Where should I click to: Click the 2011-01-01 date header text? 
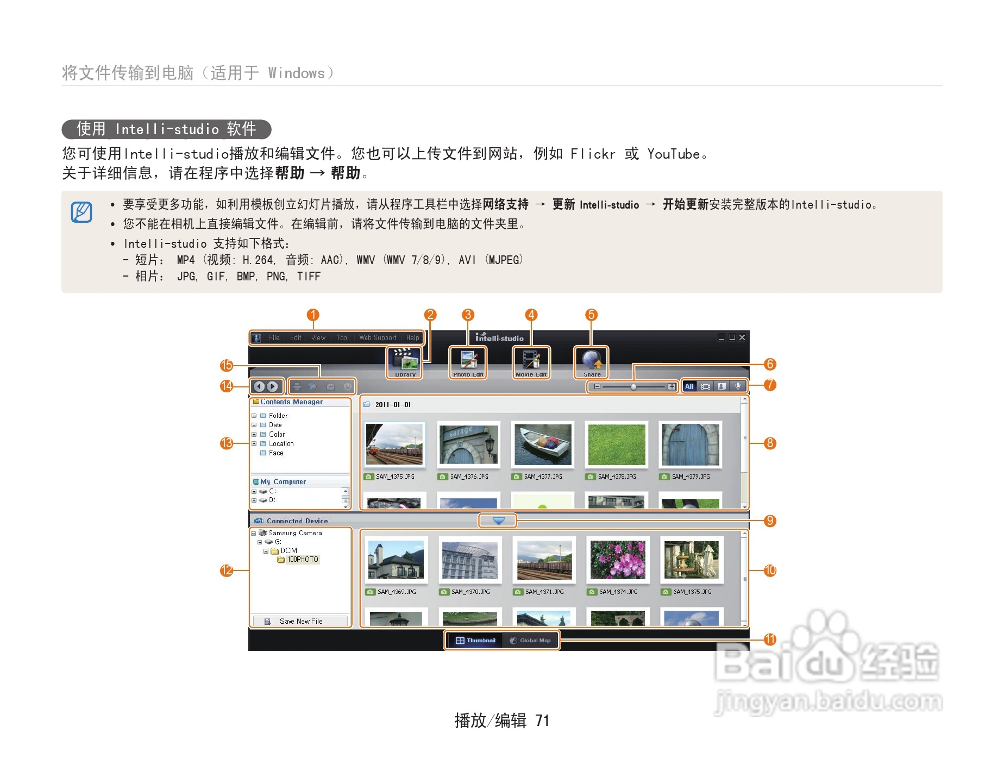[x=393, y=405]
